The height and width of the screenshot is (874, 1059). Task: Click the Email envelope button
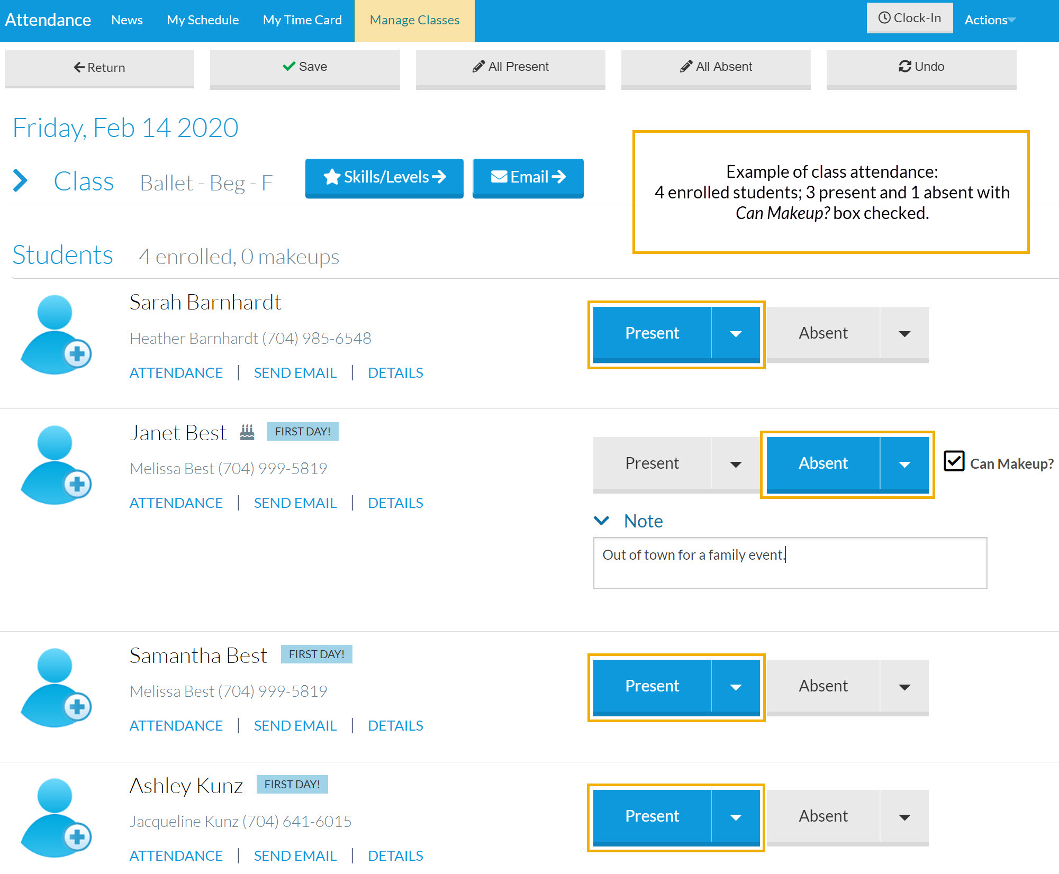pos(528,177)
